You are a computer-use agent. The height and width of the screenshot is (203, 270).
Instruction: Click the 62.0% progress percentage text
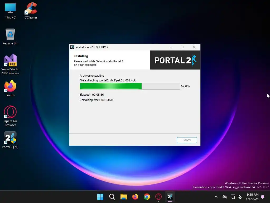point(185,86)
